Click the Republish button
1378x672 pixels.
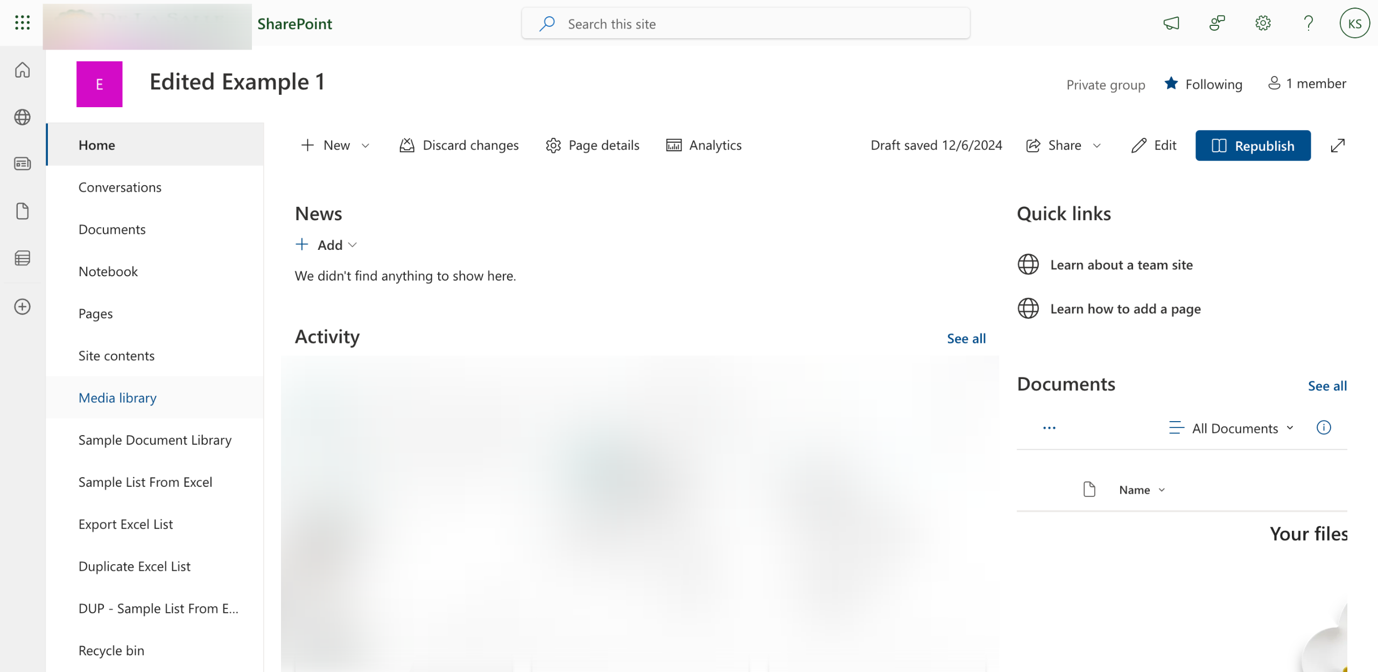pyautogui.click(x=1253, y=145)
